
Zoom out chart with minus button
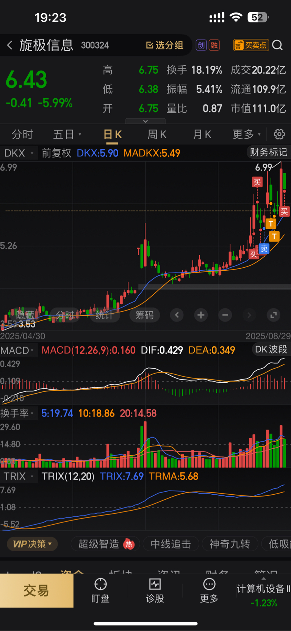225,315
